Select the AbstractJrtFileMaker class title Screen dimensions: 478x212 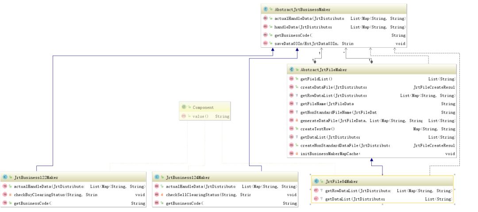coord(324,70)
